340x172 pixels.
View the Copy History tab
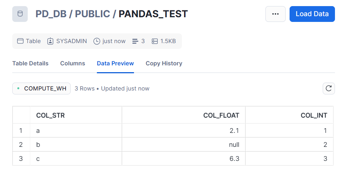[164, 63]
